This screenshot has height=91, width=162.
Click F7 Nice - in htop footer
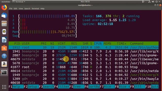point(107,86)
